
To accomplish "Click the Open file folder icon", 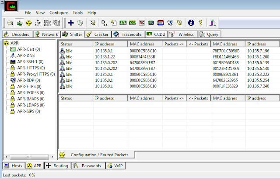I will pos(10,23).
